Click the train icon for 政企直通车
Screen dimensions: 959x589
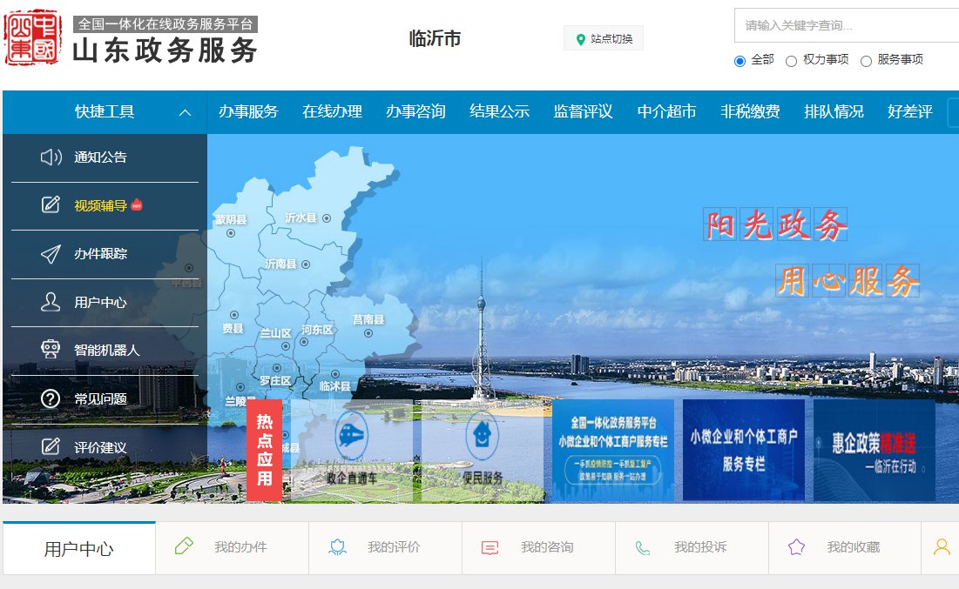click(x=352, y=436)
